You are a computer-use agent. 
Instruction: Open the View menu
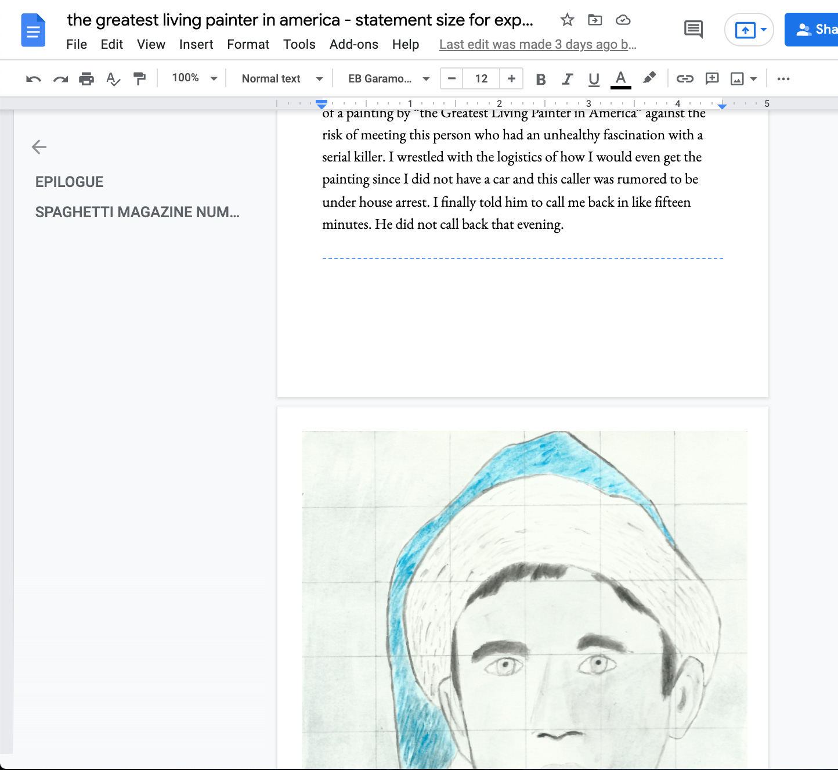[x=151, y=45]
